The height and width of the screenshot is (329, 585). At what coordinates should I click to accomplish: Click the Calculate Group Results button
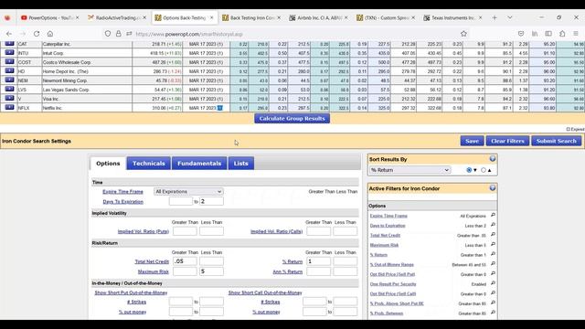(292, 118)
